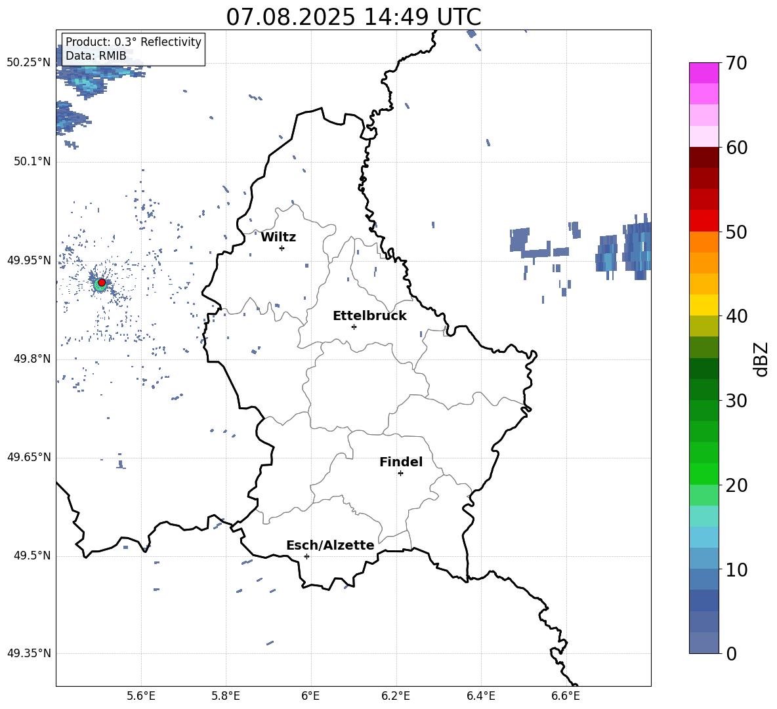
Task: Click the 60 tick on the colorbar
Action: pos(736,148)
